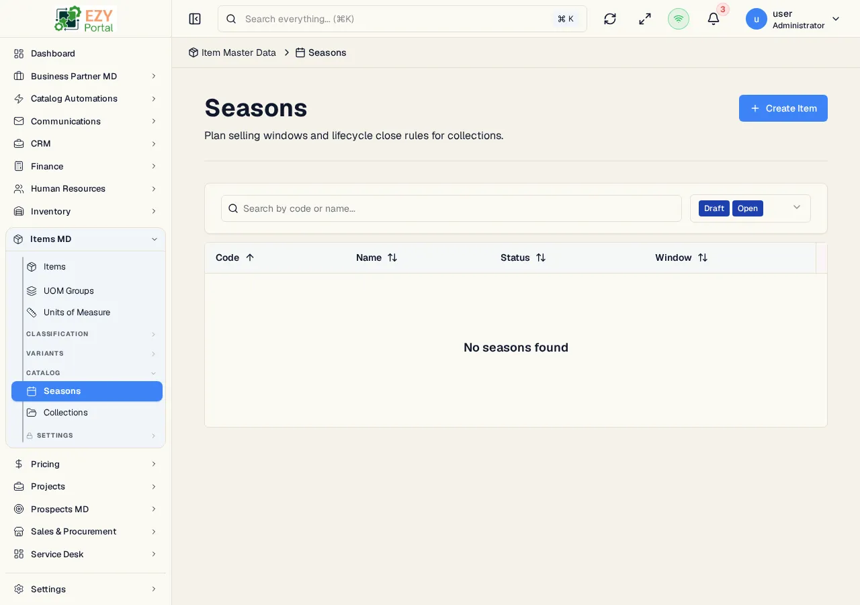Click the UOM Groups layers icon

click(32, 291)
